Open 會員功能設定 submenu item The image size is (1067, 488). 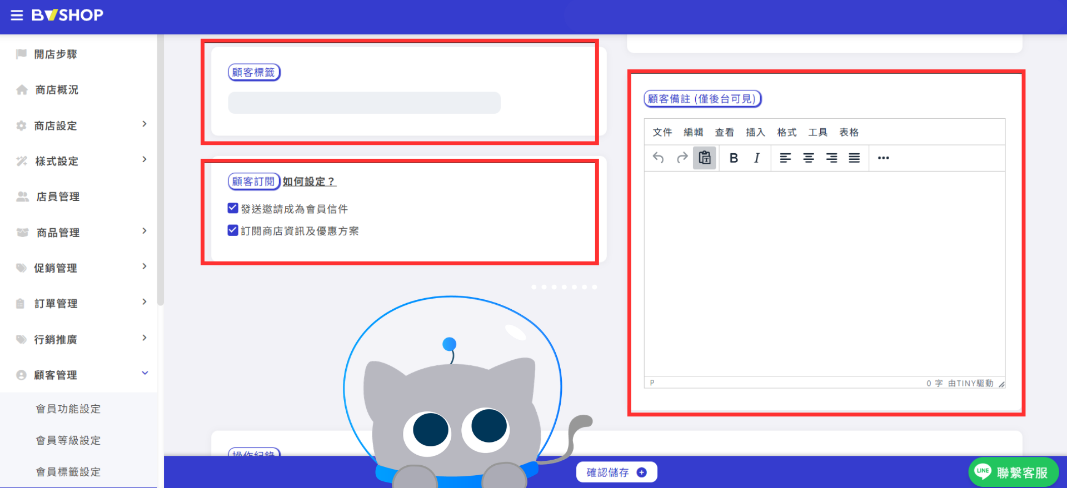click(68, 409)
